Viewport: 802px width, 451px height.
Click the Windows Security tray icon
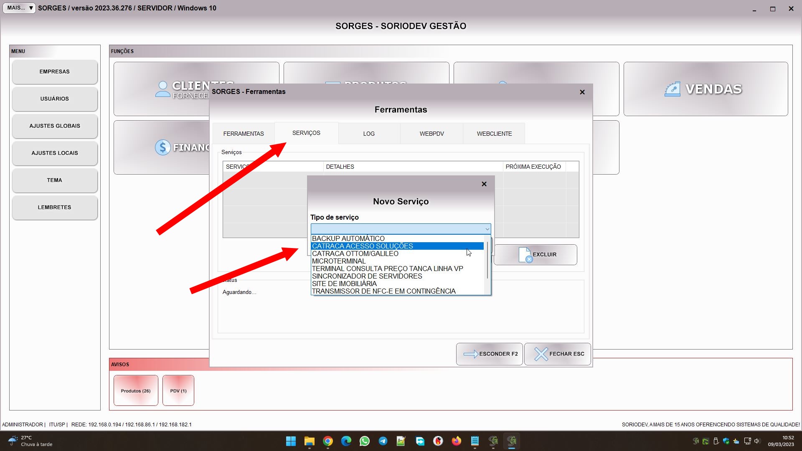(726, 441)
